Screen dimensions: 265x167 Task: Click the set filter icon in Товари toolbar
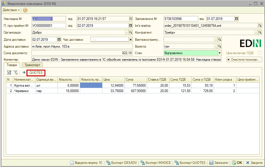pyautogui.click(x=9, y=73)
